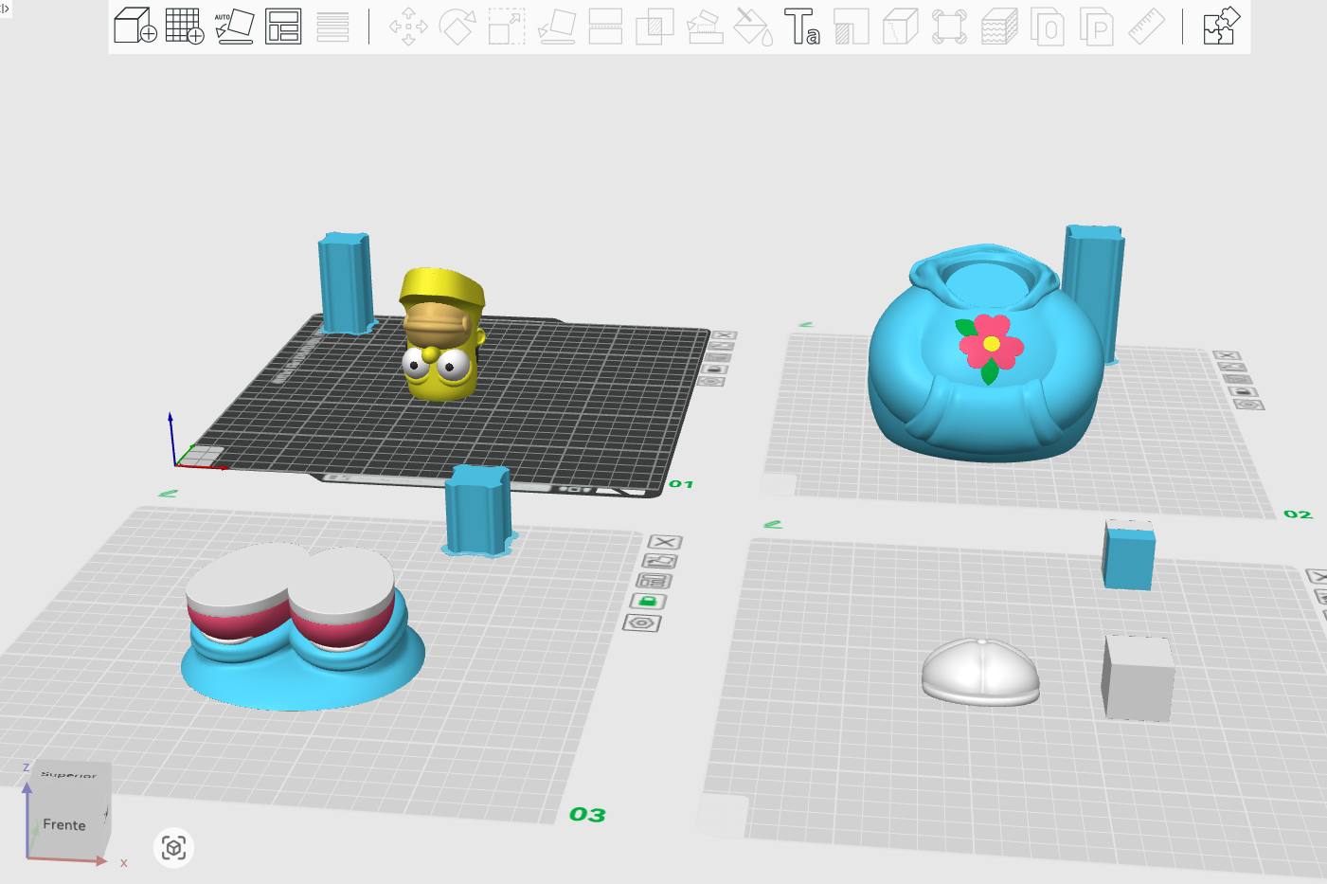Select the Measure ruler tool

point(1146,27)
